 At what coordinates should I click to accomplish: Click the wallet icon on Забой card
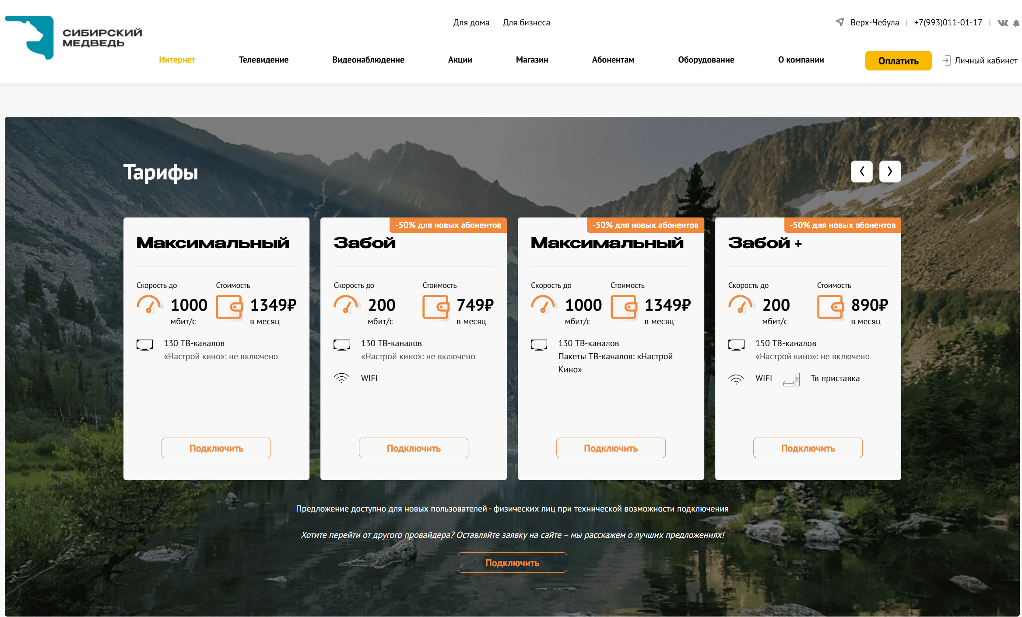click(x=435, y=307)
